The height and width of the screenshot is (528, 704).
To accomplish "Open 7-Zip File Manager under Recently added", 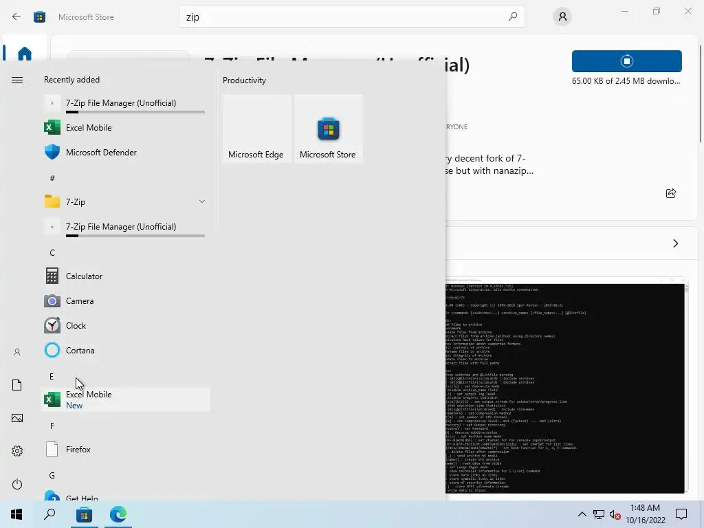I will click(125, 103).
